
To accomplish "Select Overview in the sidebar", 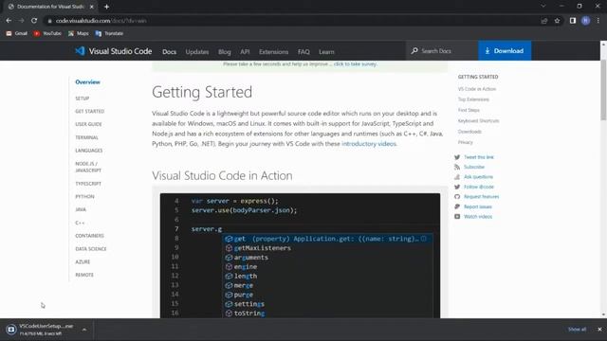I will [x=87, y=82].
